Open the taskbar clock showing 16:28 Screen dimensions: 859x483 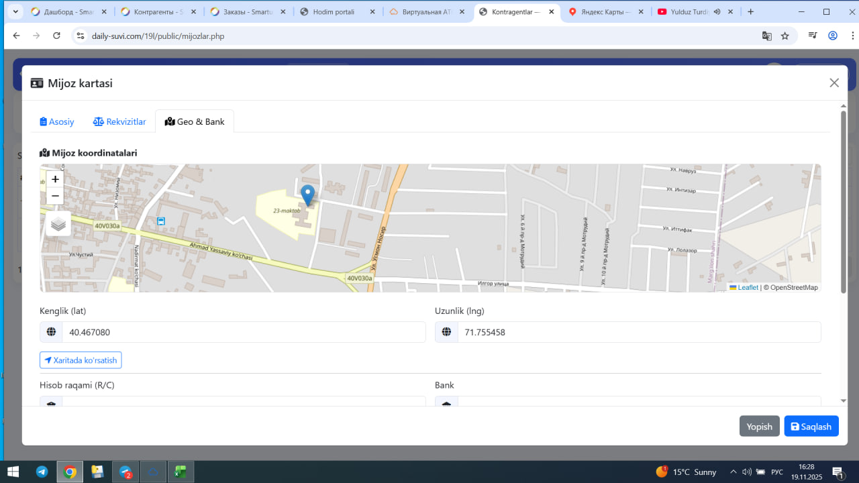click(x=807, y=472)
